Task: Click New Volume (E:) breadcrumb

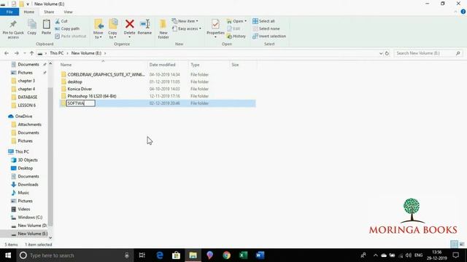Action: click(x=86, y=53)
